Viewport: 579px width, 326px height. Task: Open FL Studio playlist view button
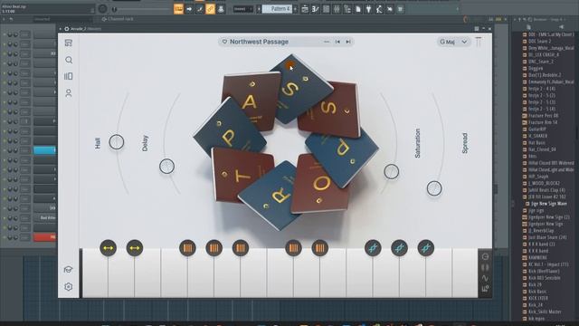305,9
